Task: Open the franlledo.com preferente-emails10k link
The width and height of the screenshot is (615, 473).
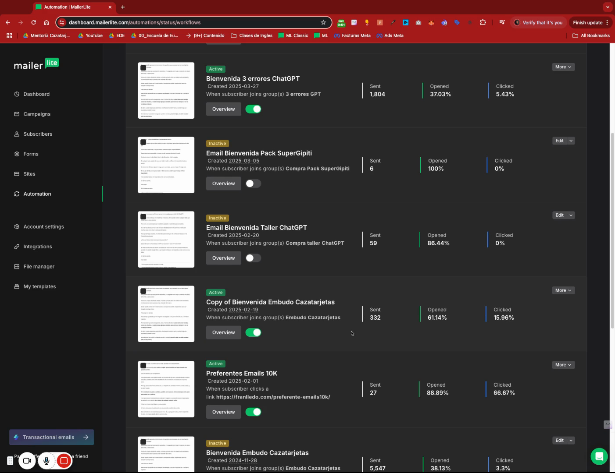Action: 273,397
